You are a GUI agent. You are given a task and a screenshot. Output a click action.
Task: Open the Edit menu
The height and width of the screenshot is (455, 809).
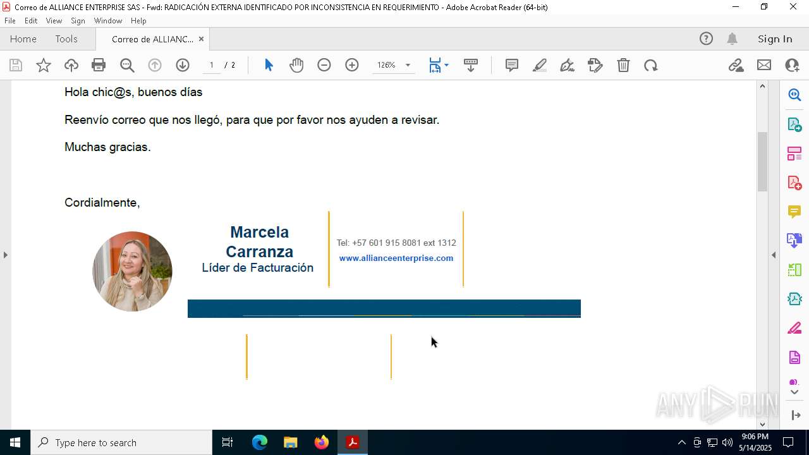(31, 21)
